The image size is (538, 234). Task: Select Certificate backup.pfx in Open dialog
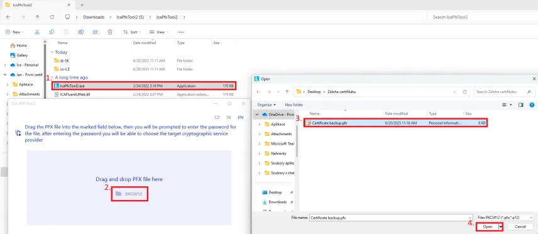395,123
